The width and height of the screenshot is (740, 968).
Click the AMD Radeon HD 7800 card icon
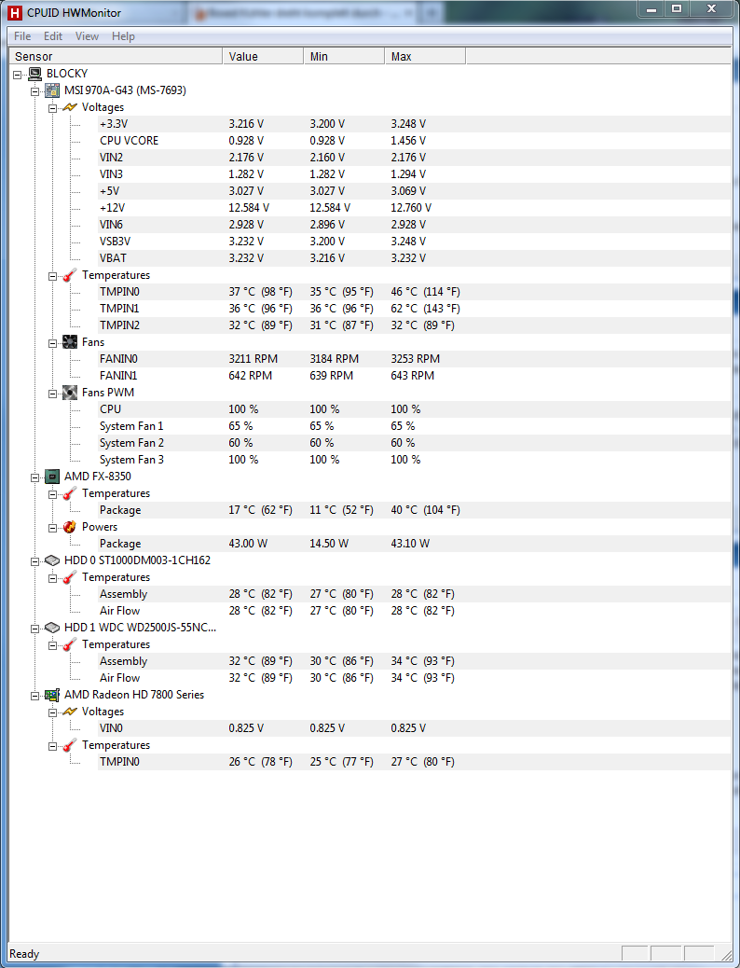(52, 695)
